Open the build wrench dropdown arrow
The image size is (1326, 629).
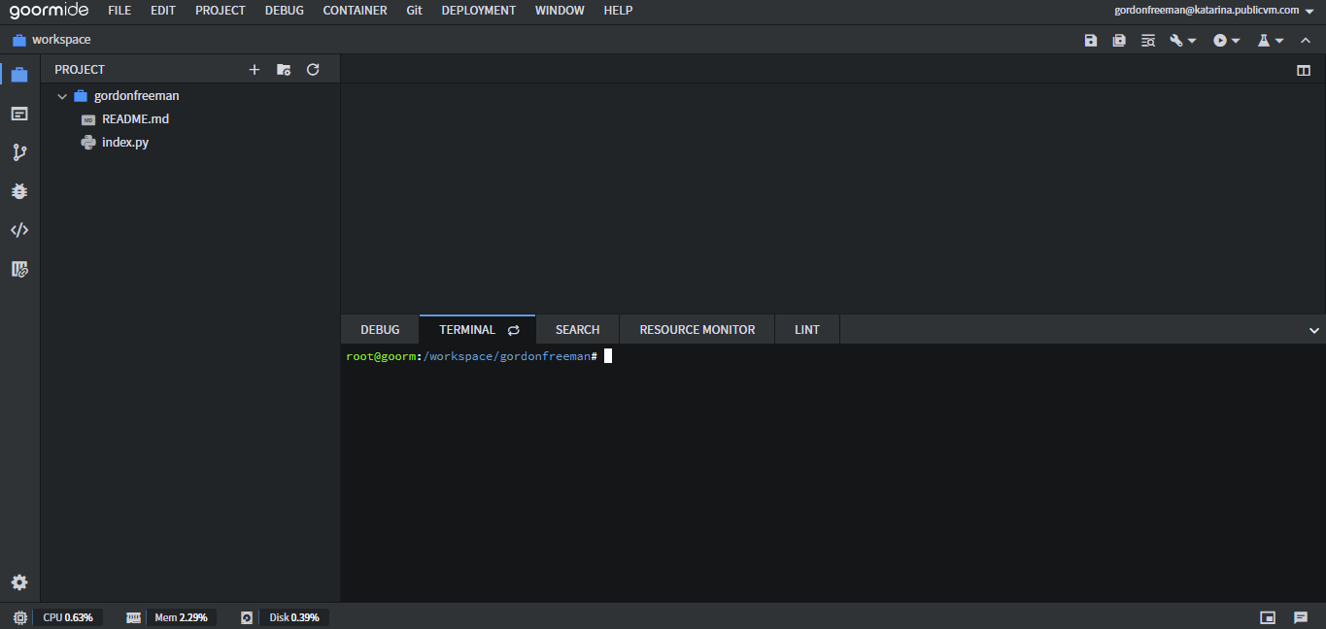tap(1192, 41)
